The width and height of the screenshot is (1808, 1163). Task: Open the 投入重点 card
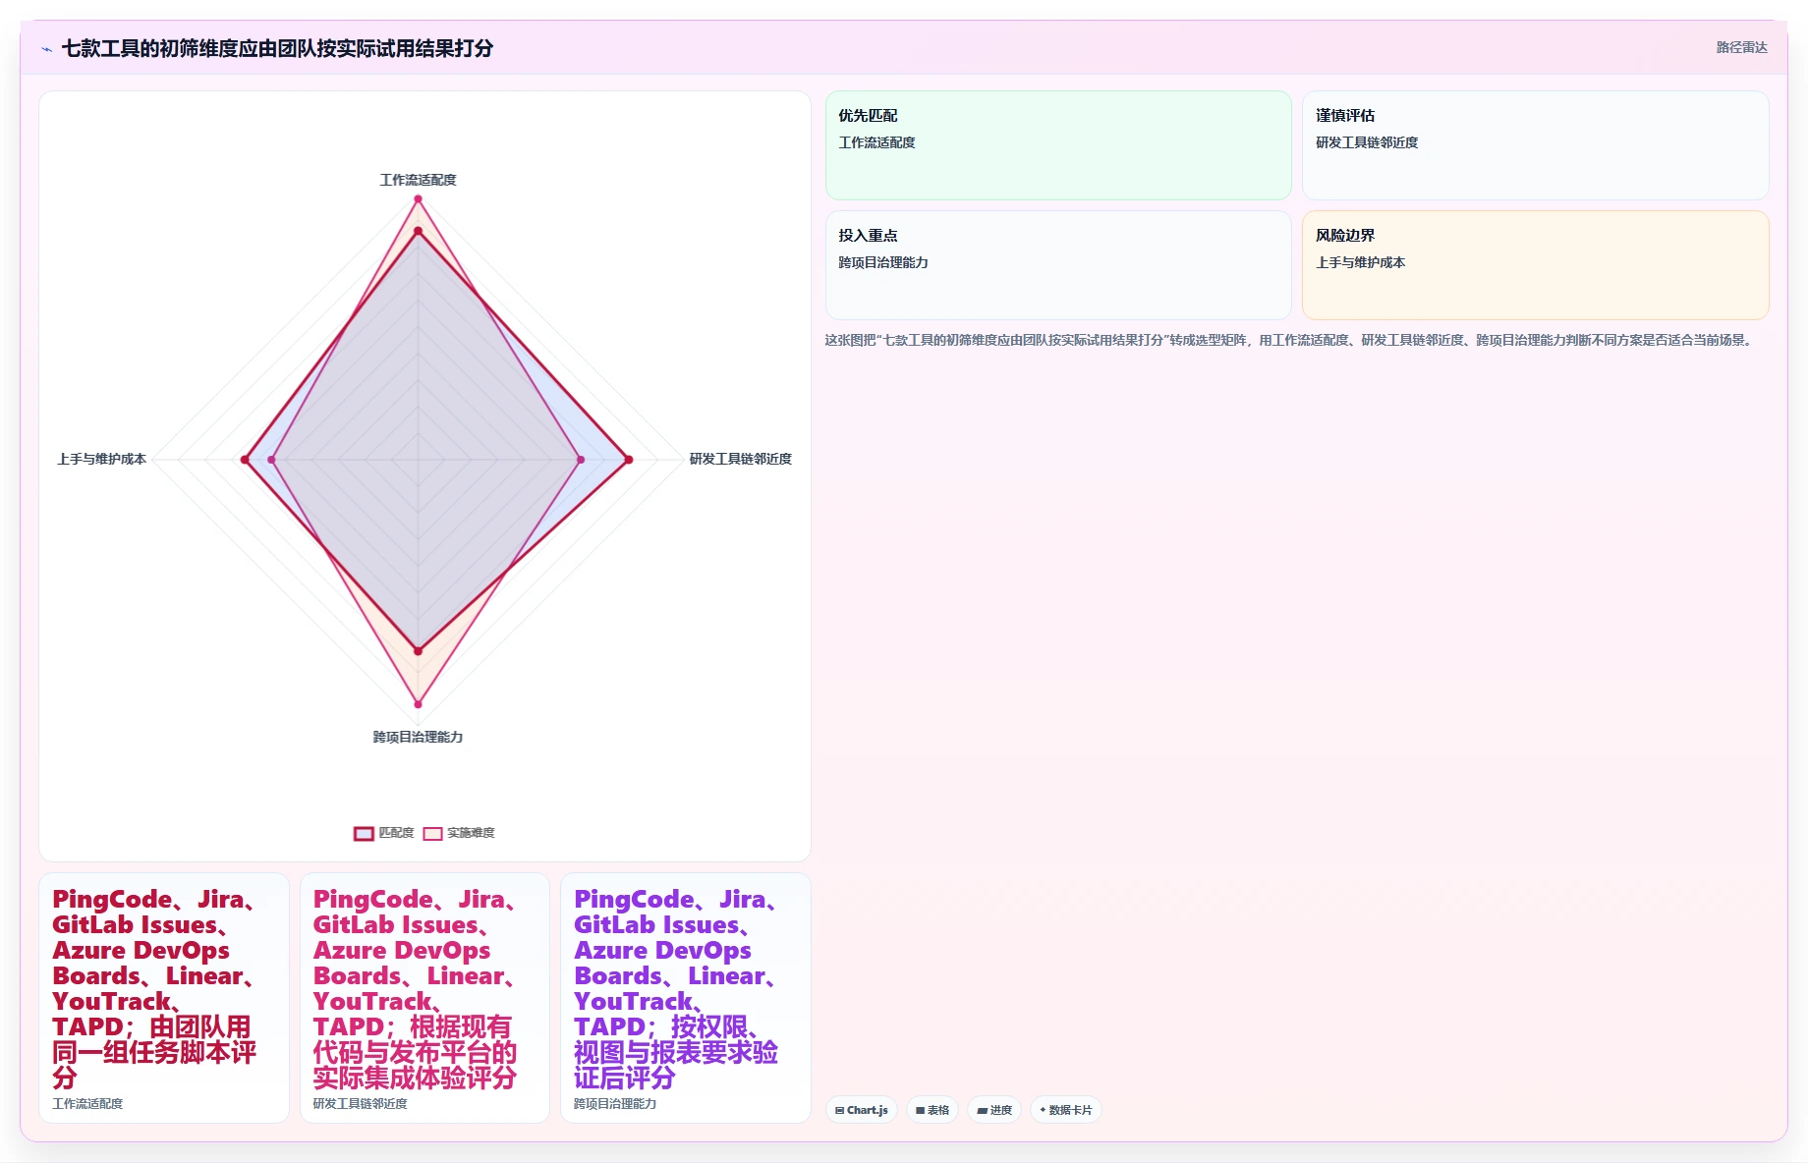coord(1058,265)
